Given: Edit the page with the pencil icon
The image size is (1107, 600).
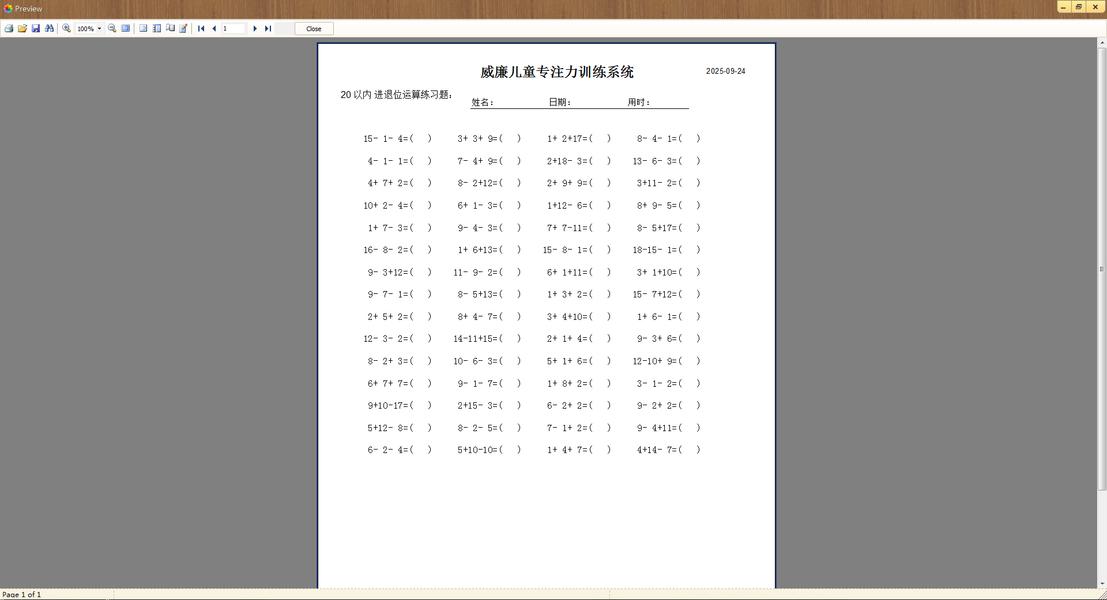Looking at the screenshot, I should coord(183,28).
